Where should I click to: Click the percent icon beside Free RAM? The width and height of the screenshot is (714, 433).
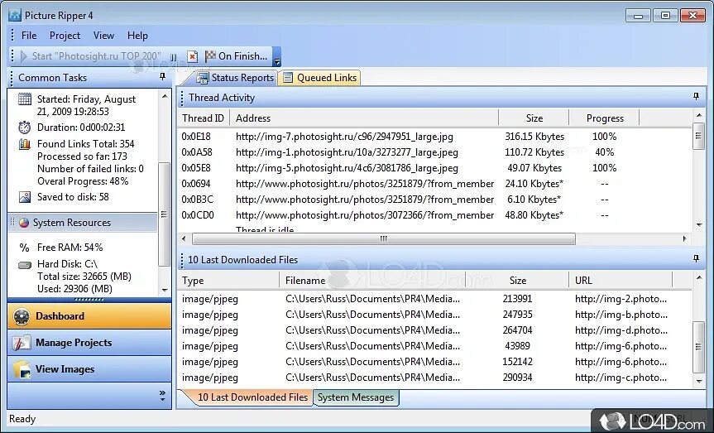point(24,248)
